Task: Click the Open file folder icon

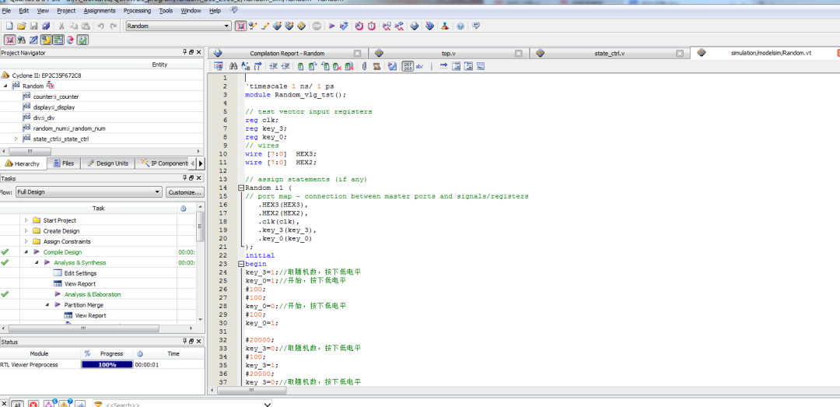Action: (22, 26)
